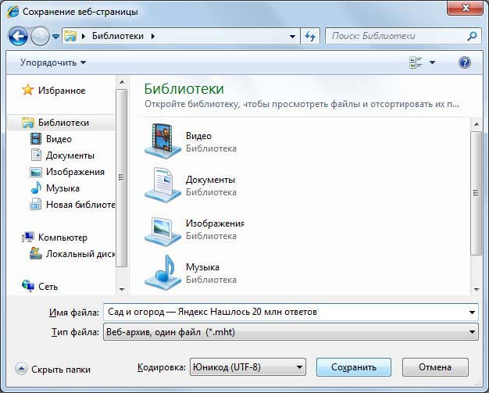Viewport: 489px width, 393px height.
Task: Select Изображения in the navigation tree
Action: [75, 172]
